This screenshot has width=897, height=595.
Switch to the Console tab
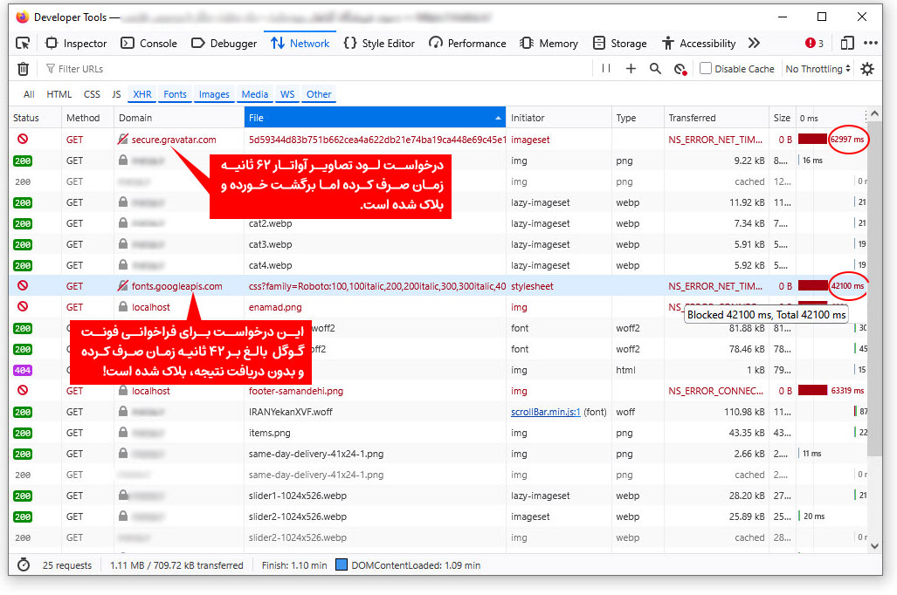148,43
